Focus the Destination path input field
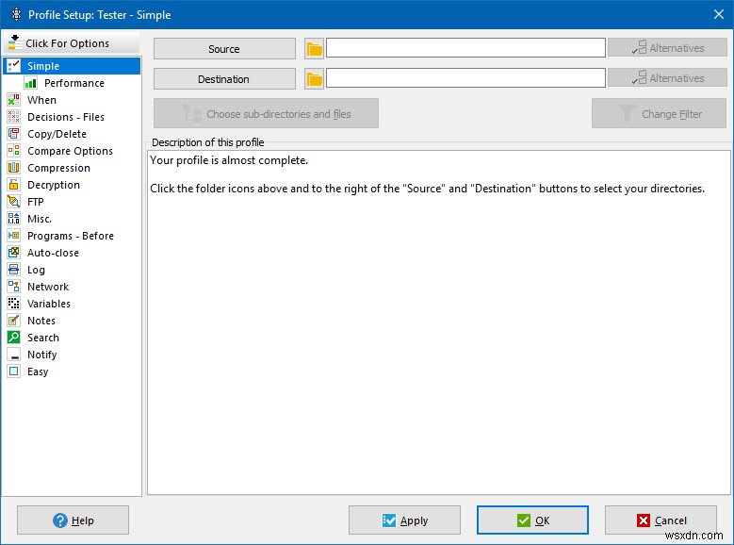This screenshot has height=545, width=734. tap(465, 78)
